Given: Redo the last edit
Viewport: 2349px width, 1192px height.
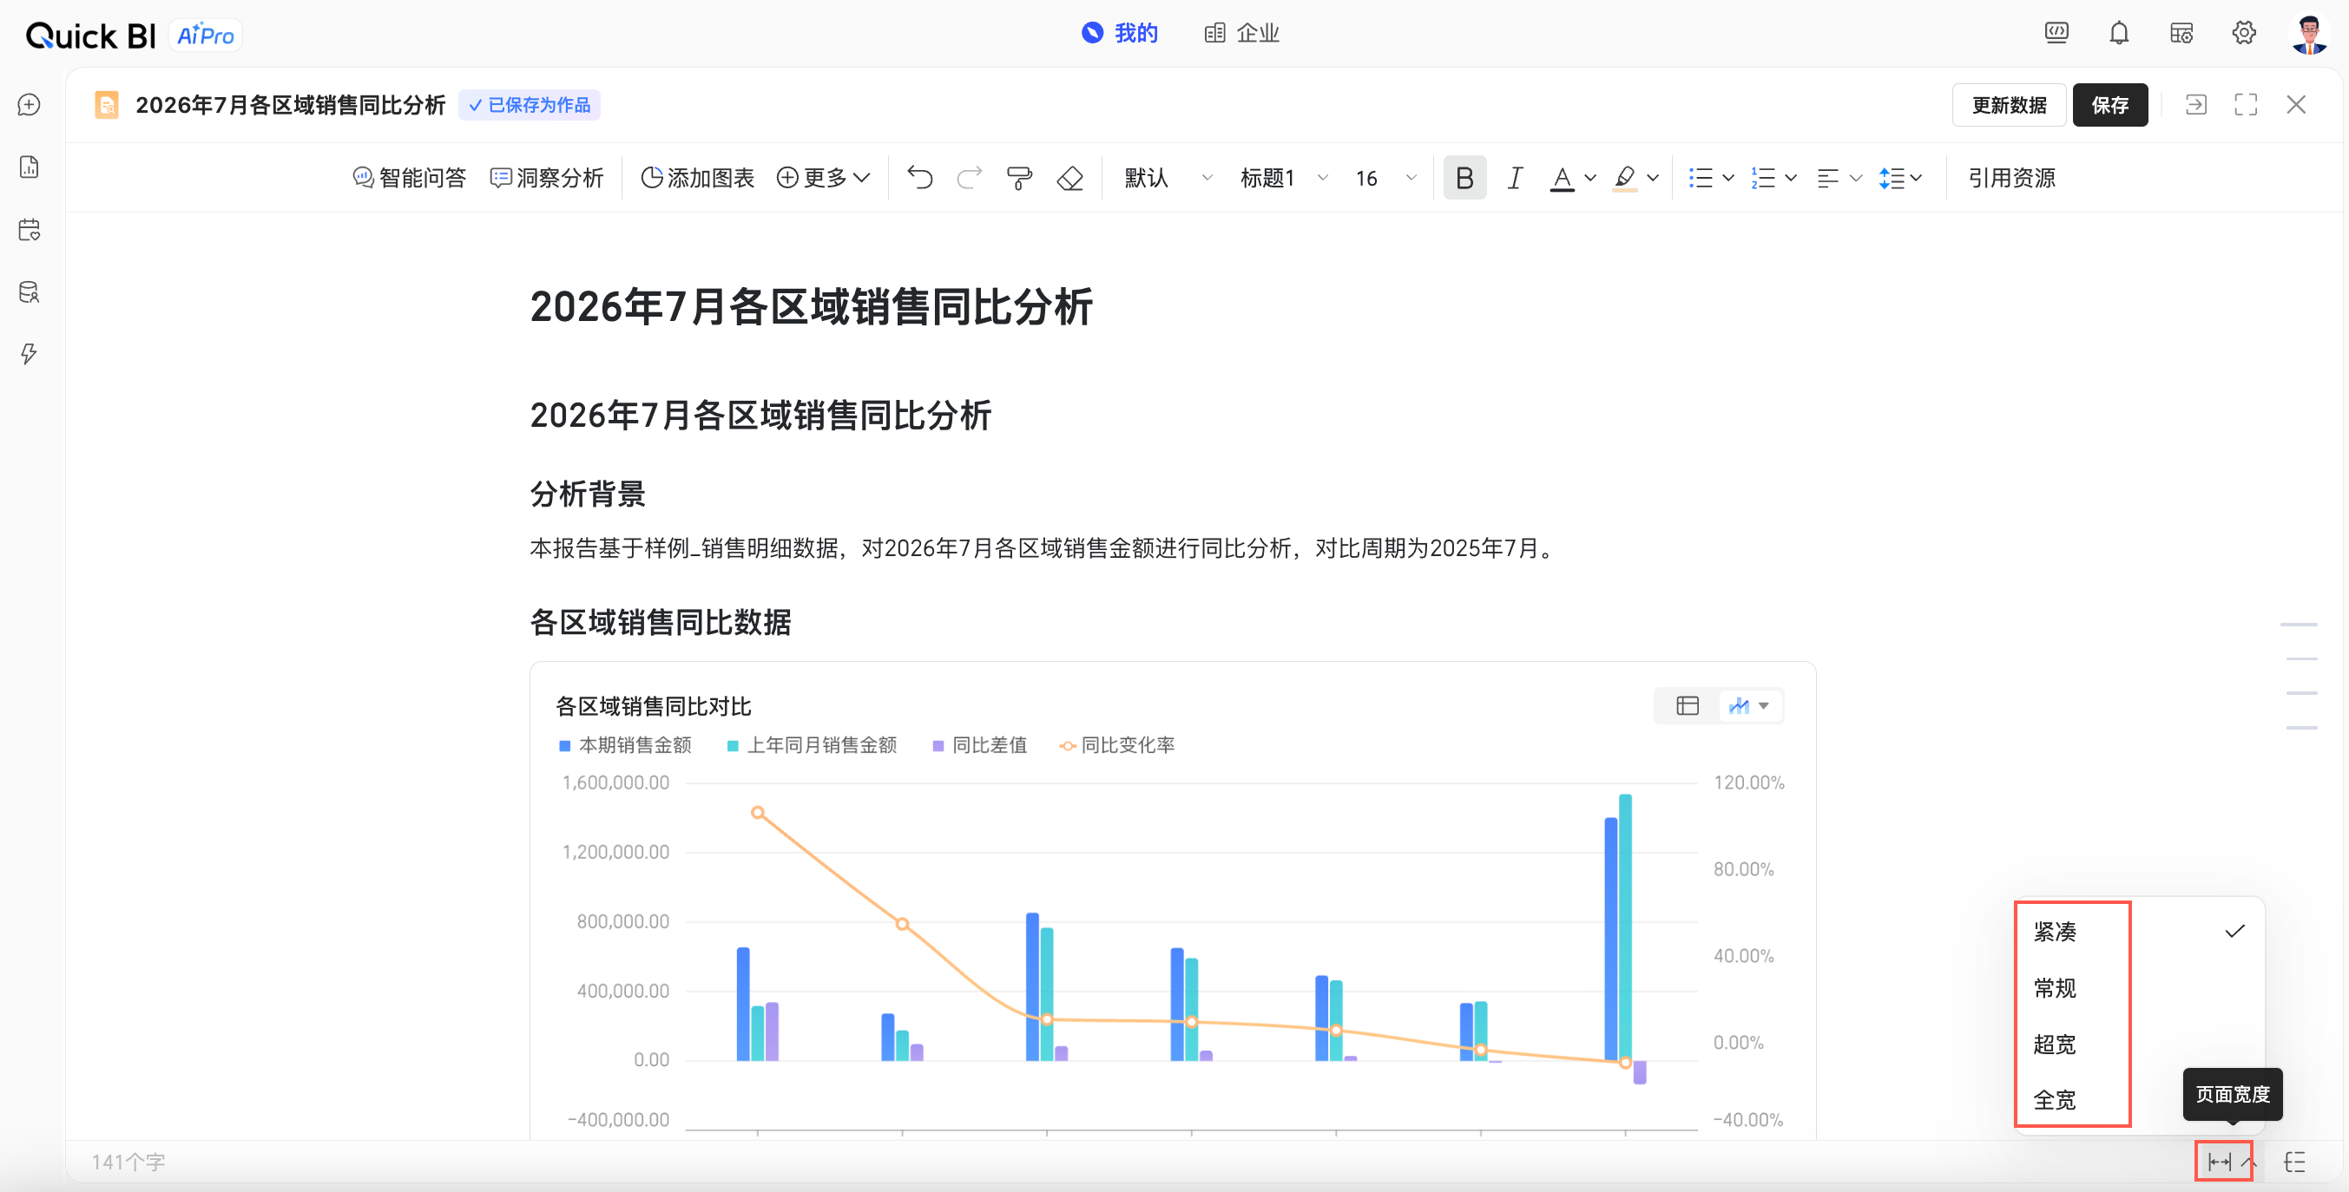Looking at the screenshot, I should pos(970,178).
